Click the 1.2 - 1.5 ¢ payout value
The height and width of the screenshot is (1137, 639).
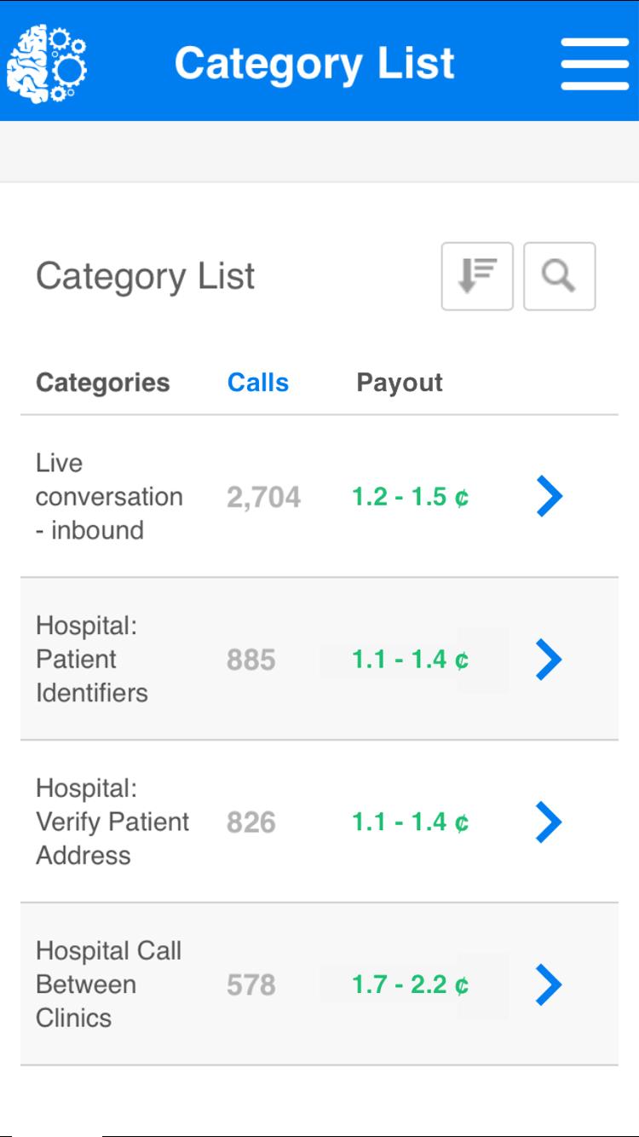point(411,498)
